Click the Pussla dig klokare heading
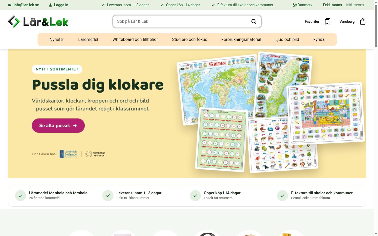This screenshot has width=378, height=236. 98,85
